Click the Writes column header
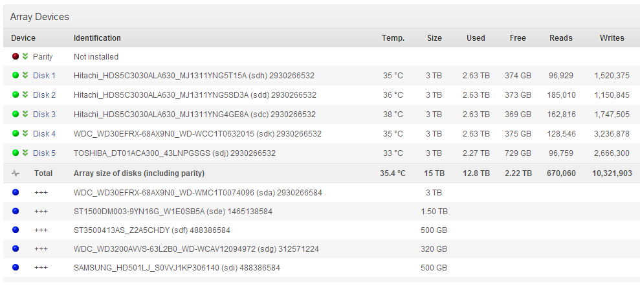The image size is (640, 286). point(612,38)
